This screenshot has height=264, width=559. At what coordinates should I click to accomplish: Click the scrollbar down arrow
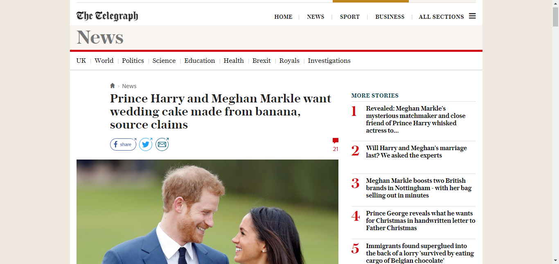click(555, 260)
